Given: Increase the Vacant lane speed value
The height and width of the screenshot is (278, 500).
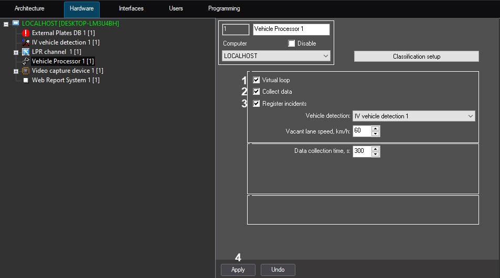Looking at the screenshot, I should 376,128.
